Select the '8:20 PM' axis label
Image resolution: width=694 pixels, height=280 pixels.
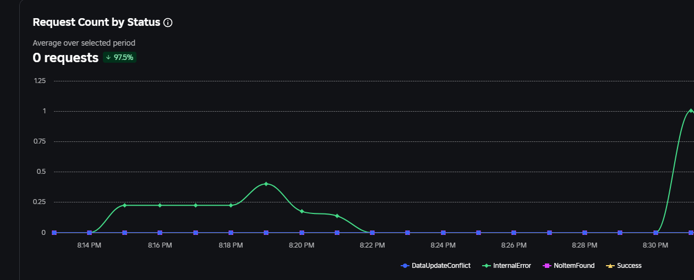302,245
